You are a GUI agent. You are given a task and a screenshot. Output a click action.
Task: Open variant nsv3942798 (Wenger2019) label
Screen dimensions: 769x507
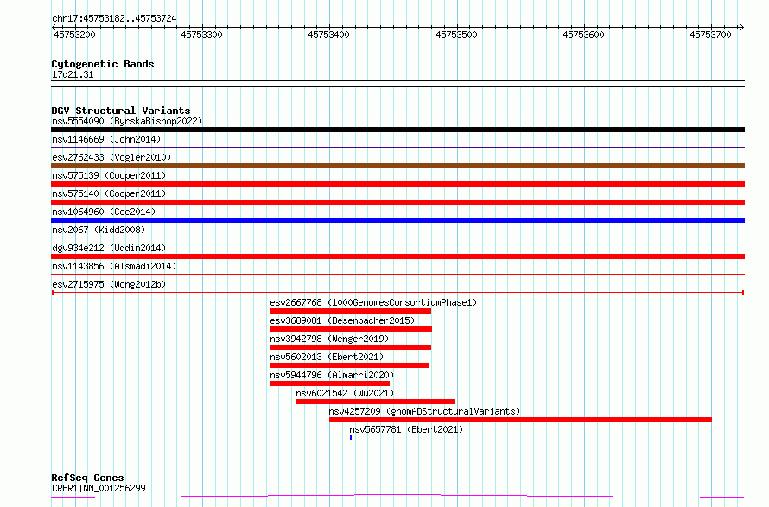[x=329, y=339]
